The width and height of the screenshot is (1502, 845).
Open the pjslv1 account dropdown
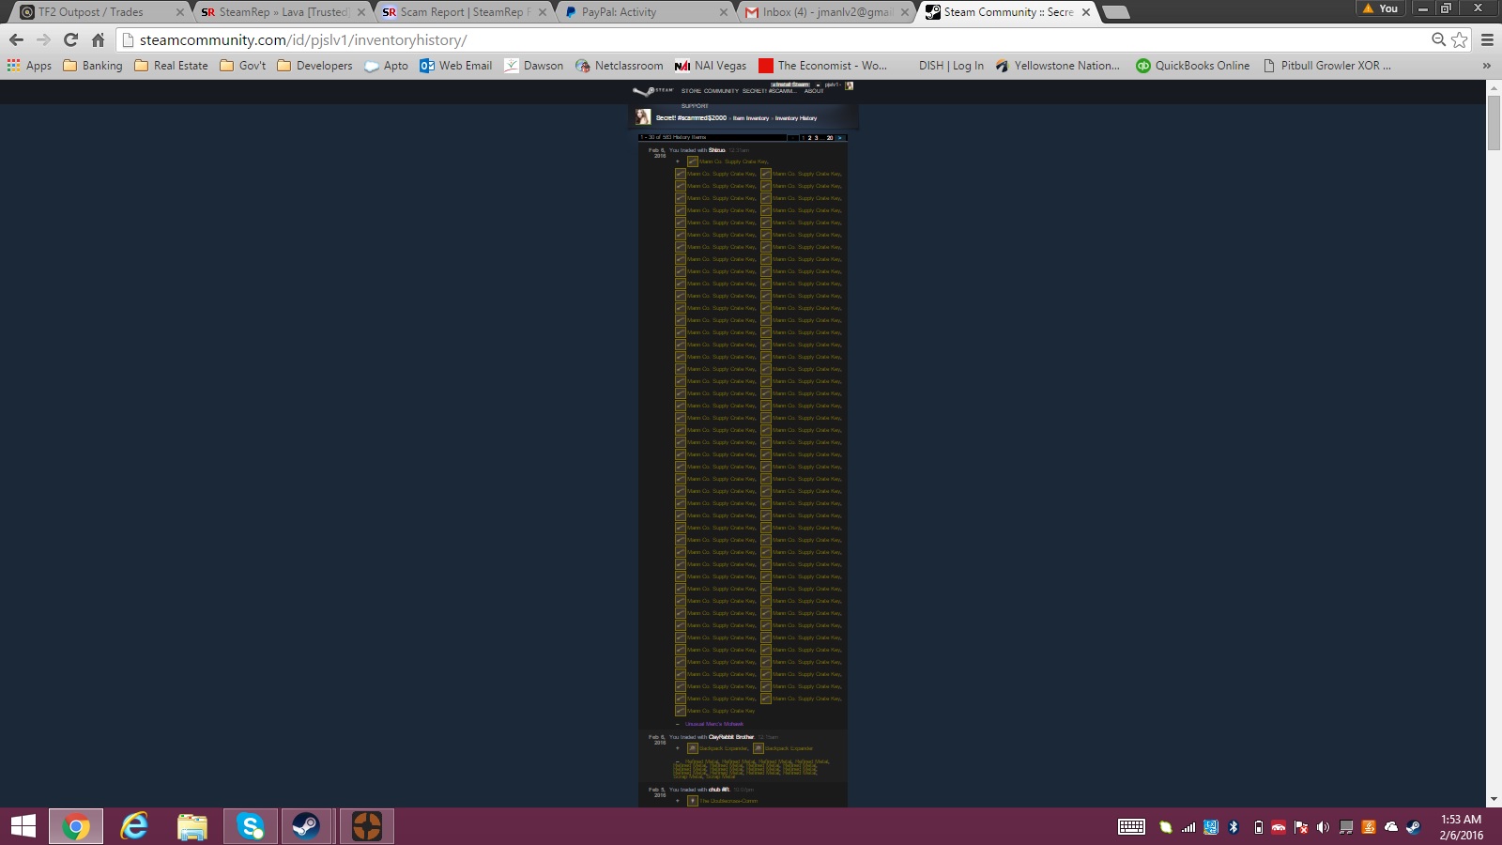(x=833, y=84)
